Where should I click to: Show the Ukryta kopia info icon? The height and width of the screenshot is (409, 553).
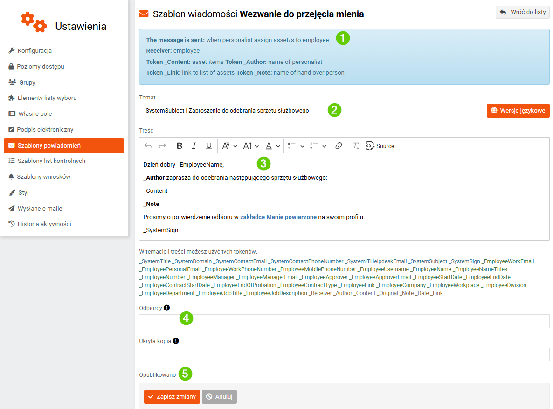click(176, 341)
